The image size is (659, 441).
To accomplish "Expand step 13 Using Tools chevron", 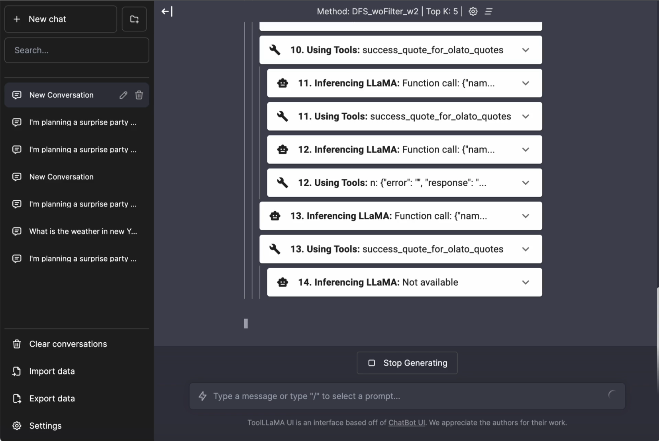I will tap(526, 249).
